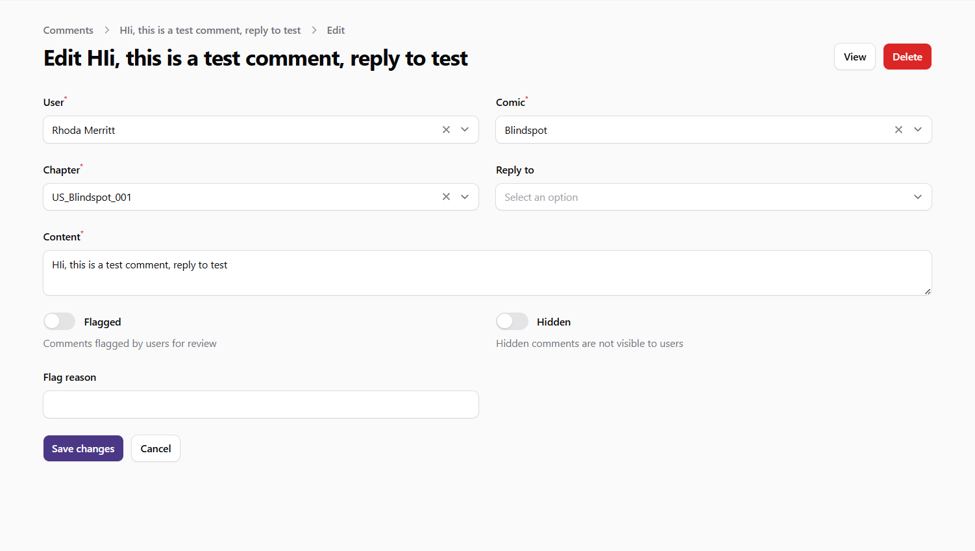The width and height of the screenshot is (975, 551).
Task: Open the comment breadcrumb link
Action: (x=210, y=30)
